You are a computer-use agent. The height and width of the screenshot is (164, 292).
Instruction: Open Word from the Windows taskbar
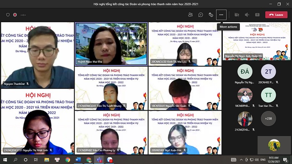pos(78,160)
